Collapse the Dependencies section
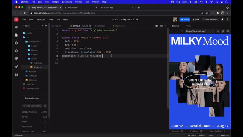 23,98
